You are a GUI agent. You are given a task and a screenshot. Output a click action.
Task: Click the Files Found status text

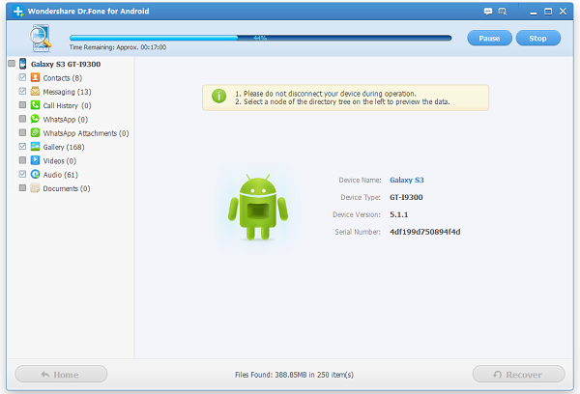coord(294,375)
